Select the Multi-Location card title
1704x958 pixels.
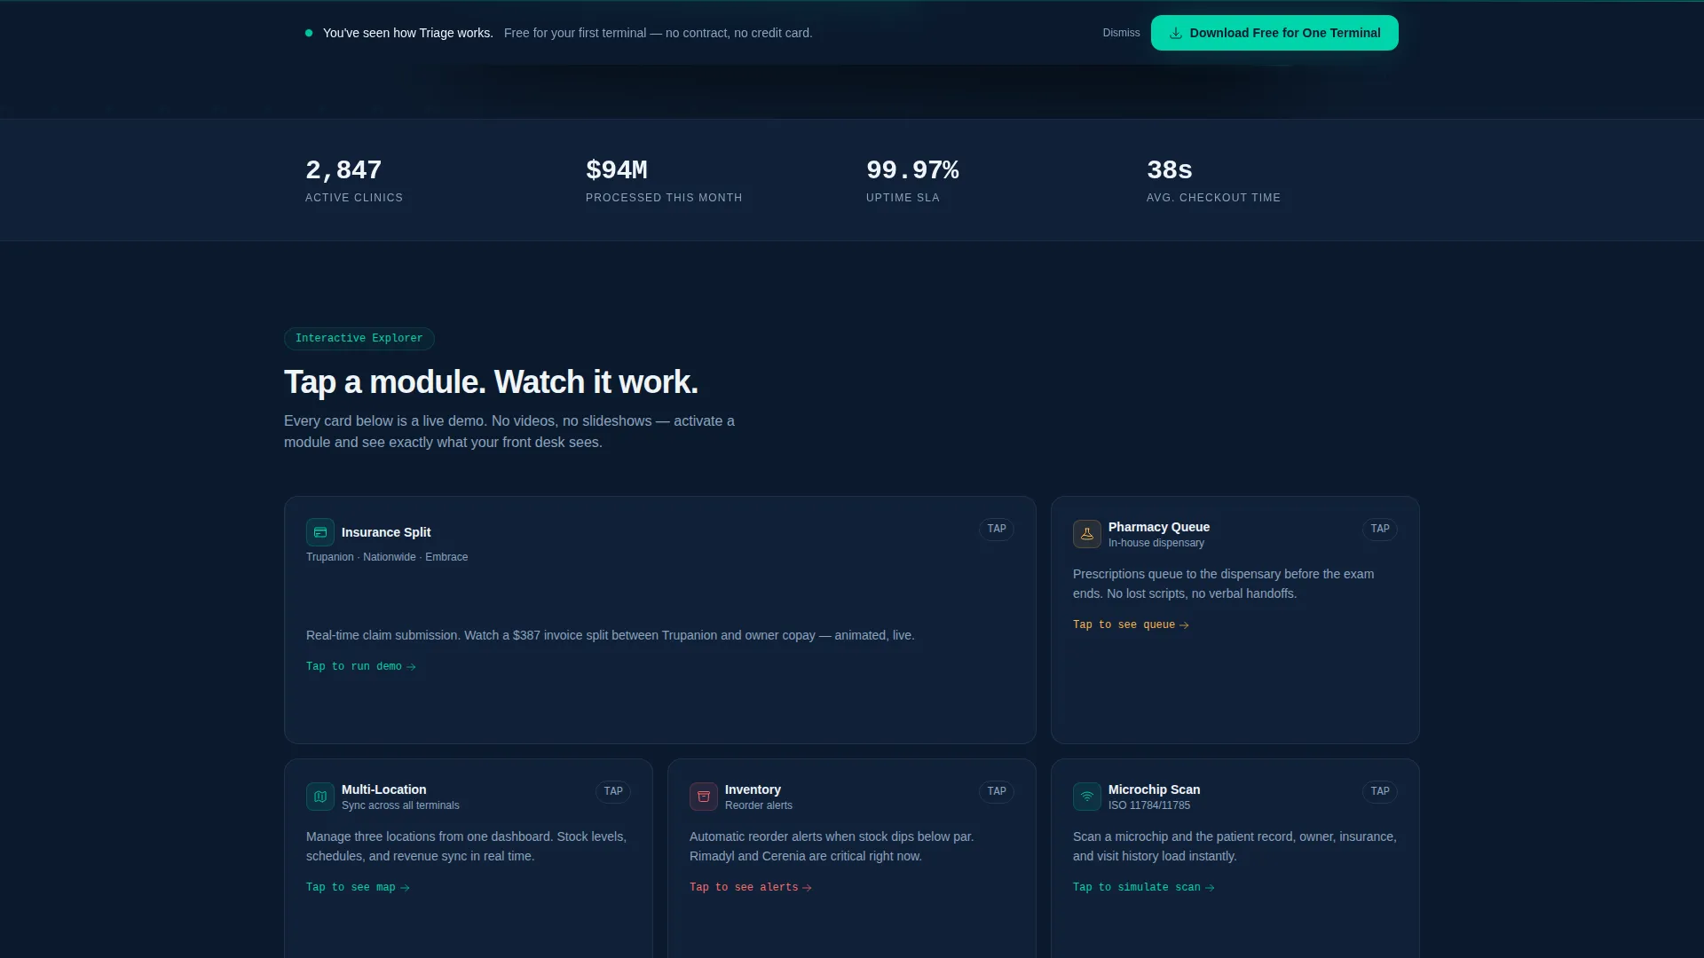pos(383,789)
